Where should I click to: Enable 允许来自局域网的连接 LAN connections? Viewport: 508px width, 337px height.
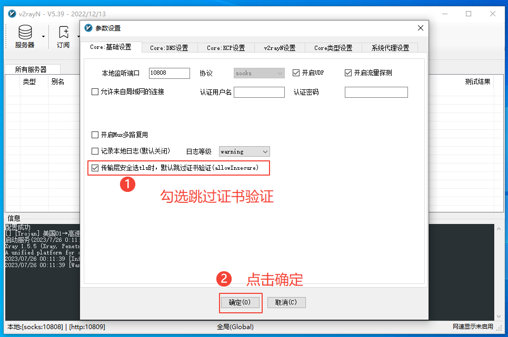[95, 92]
